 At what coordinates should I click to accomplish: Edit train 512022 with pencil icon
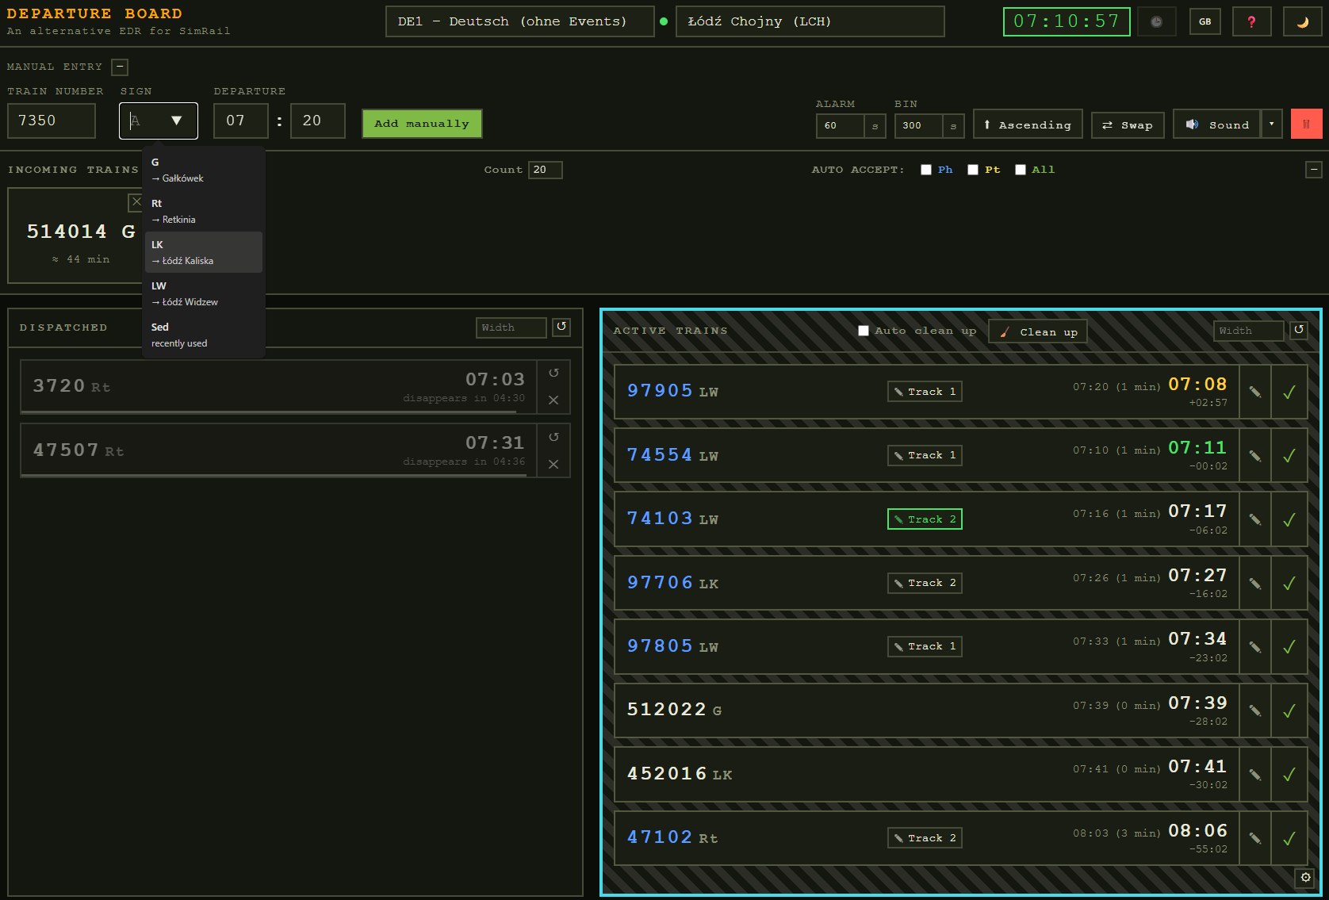[1254, 710]
